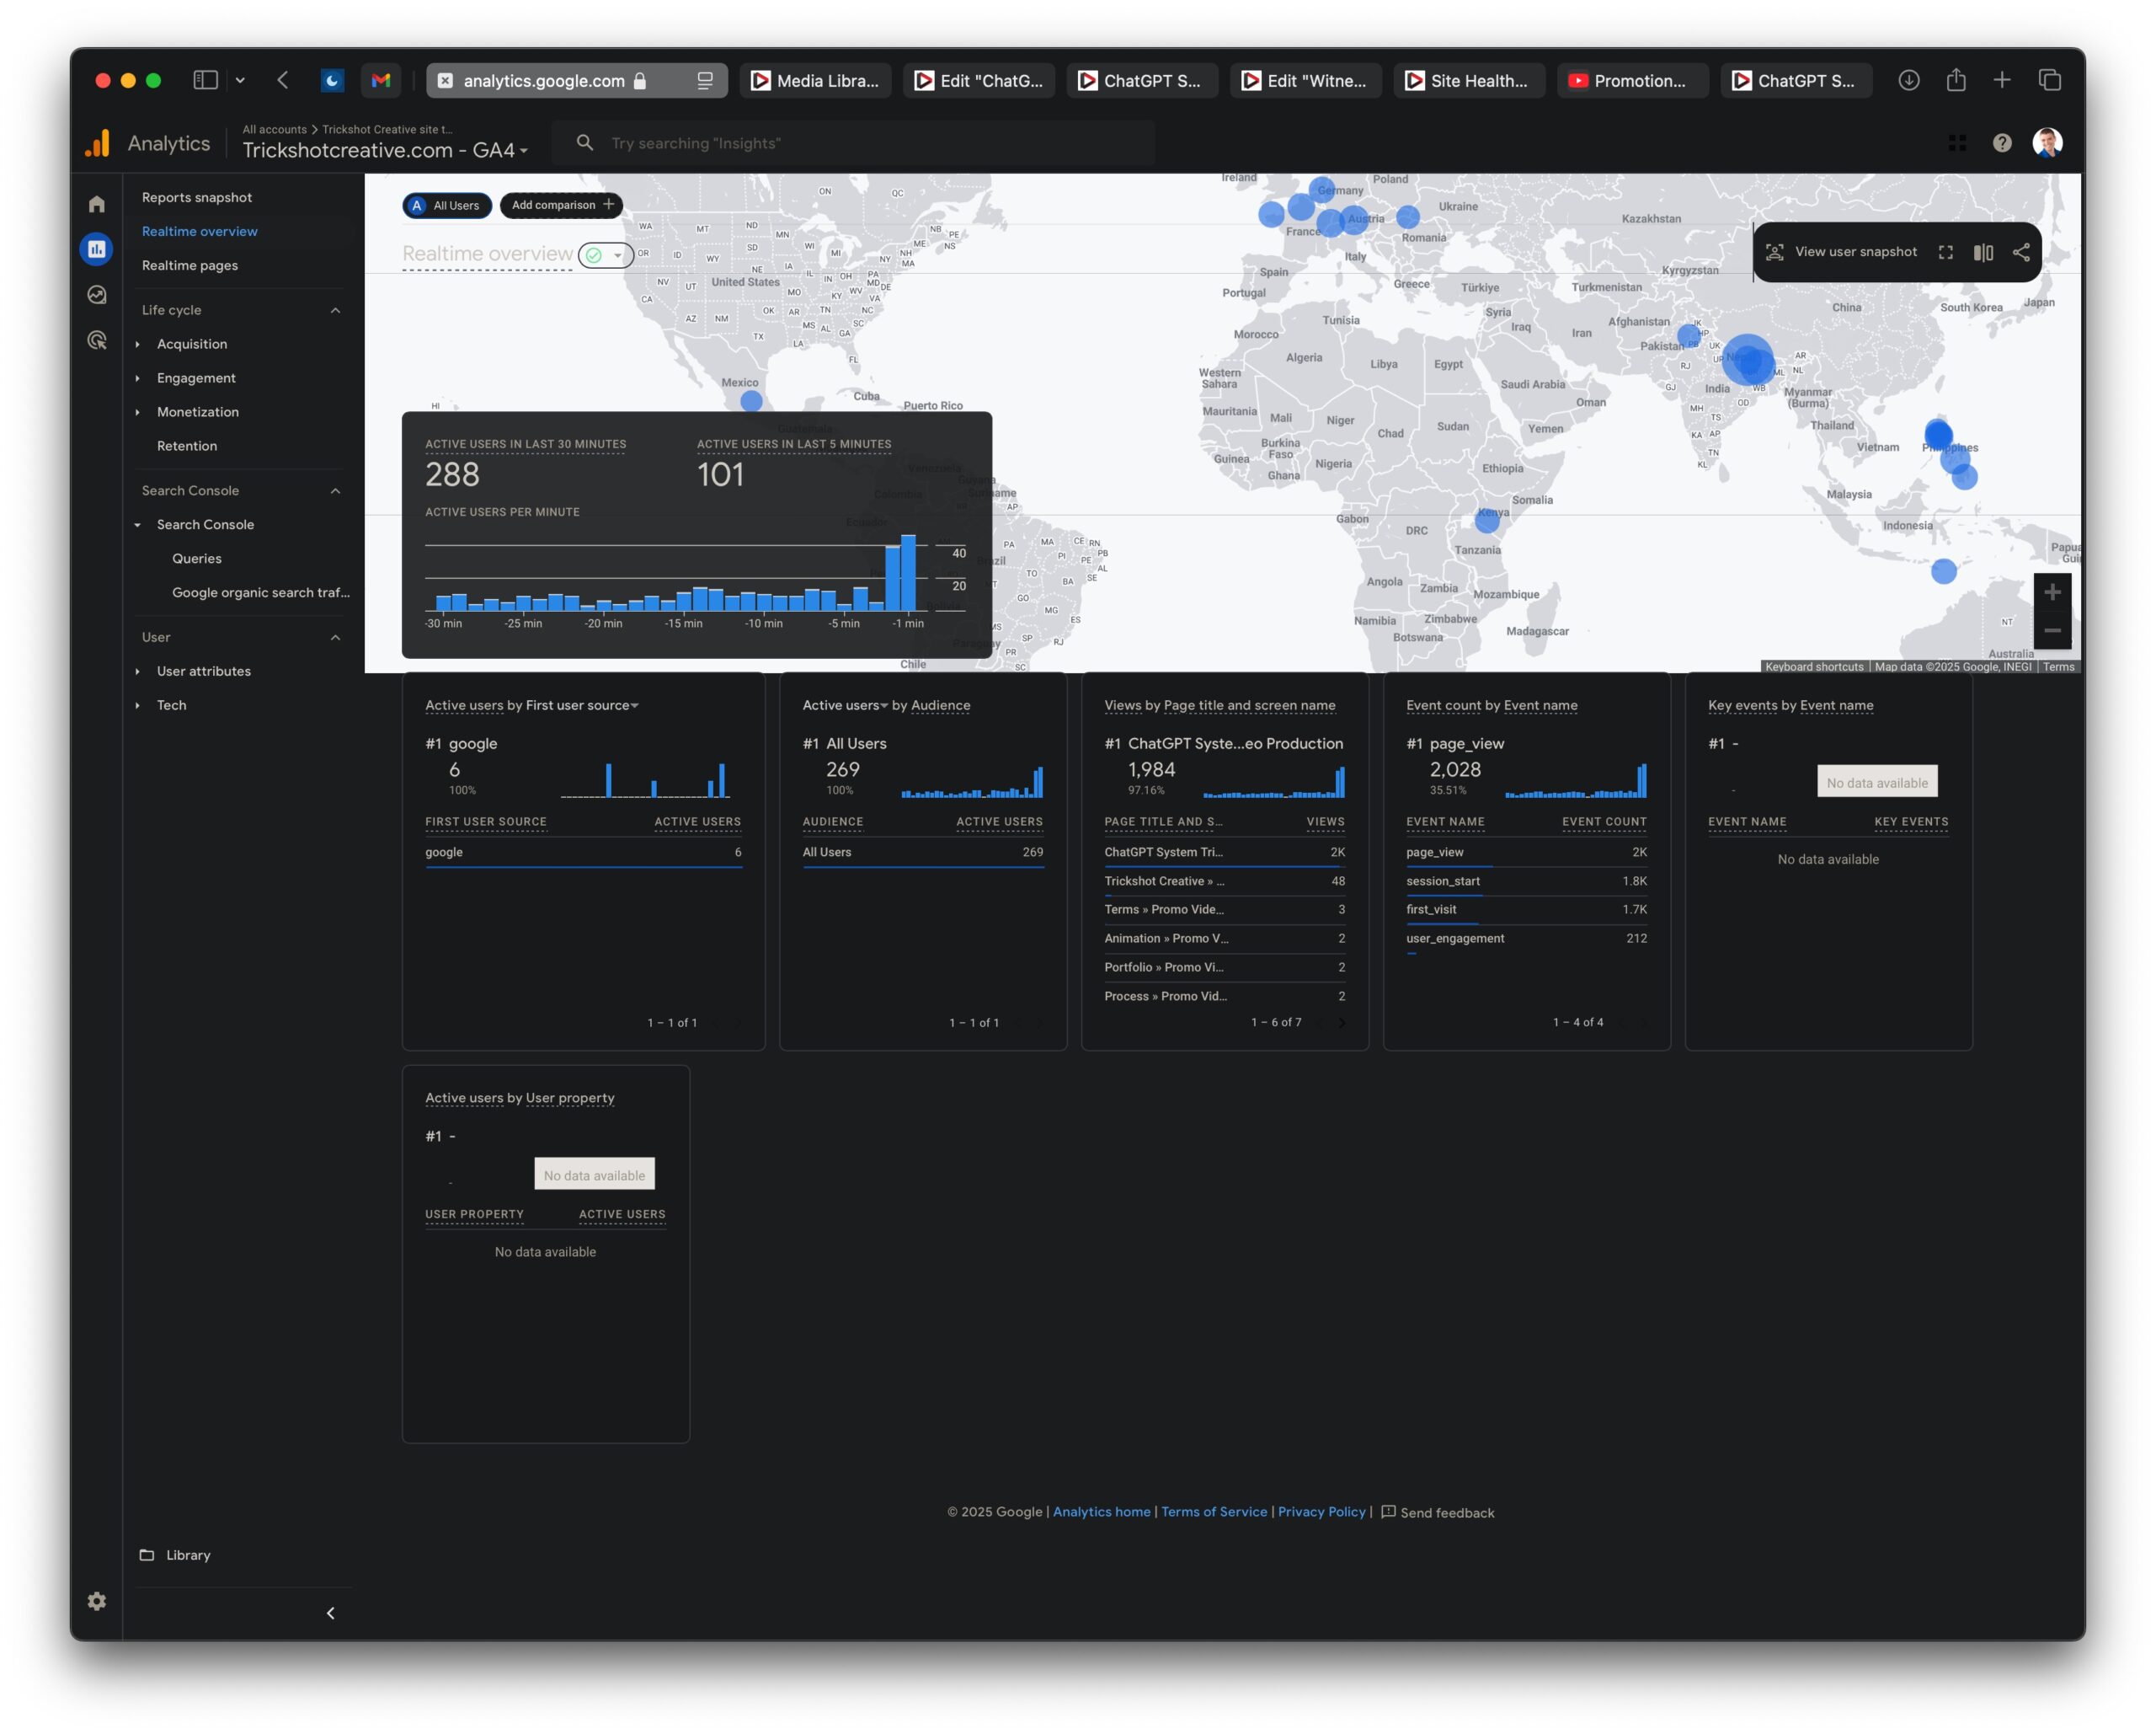Open the Analytics home link in footer
The width and height of the screenshot is (2156, 1734).
(x=1101, y=1512)
